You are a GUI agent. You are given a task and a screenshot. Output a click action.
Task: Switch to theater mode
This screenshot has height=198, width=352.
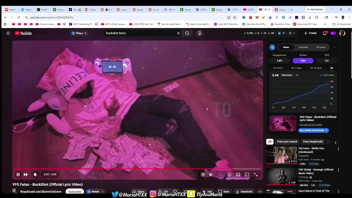point(238,174)
